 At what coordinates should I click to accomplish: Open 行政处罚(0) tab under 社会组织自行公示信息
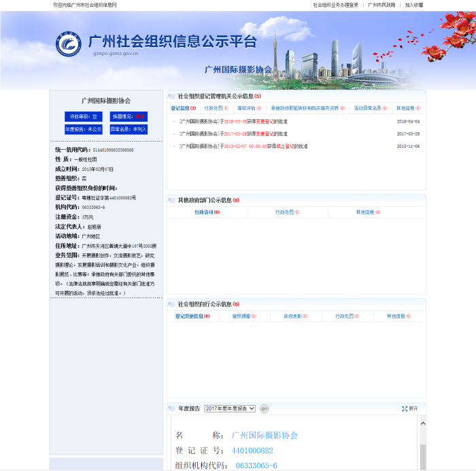point(347,316)
